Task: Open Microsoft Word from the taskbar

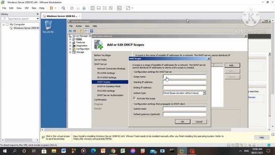Action: (64, 151)
